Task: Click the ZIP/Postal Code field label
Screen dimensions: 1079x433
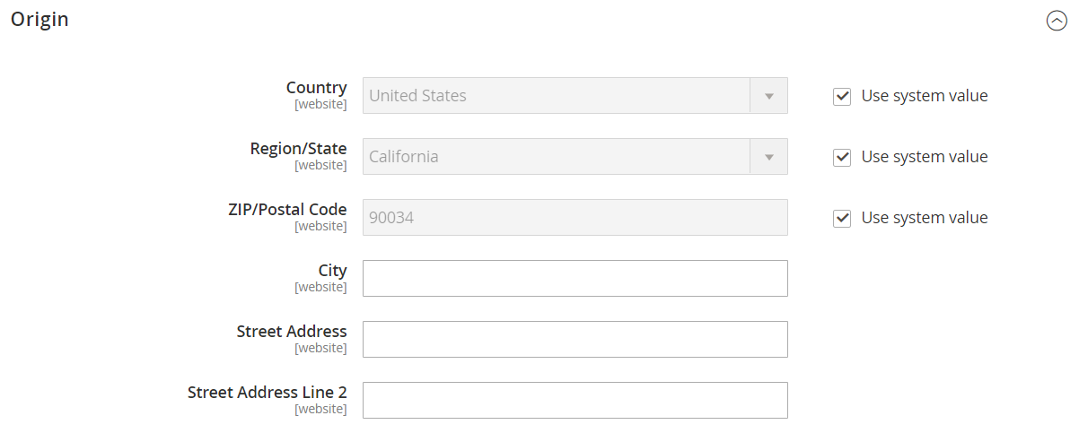Action: click(287, 210)
